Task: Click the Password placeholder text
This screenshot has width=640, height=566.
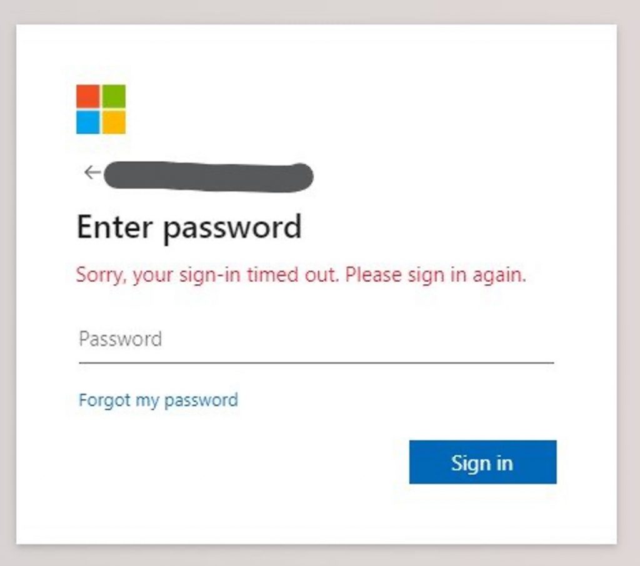Action: pos(120,339)
